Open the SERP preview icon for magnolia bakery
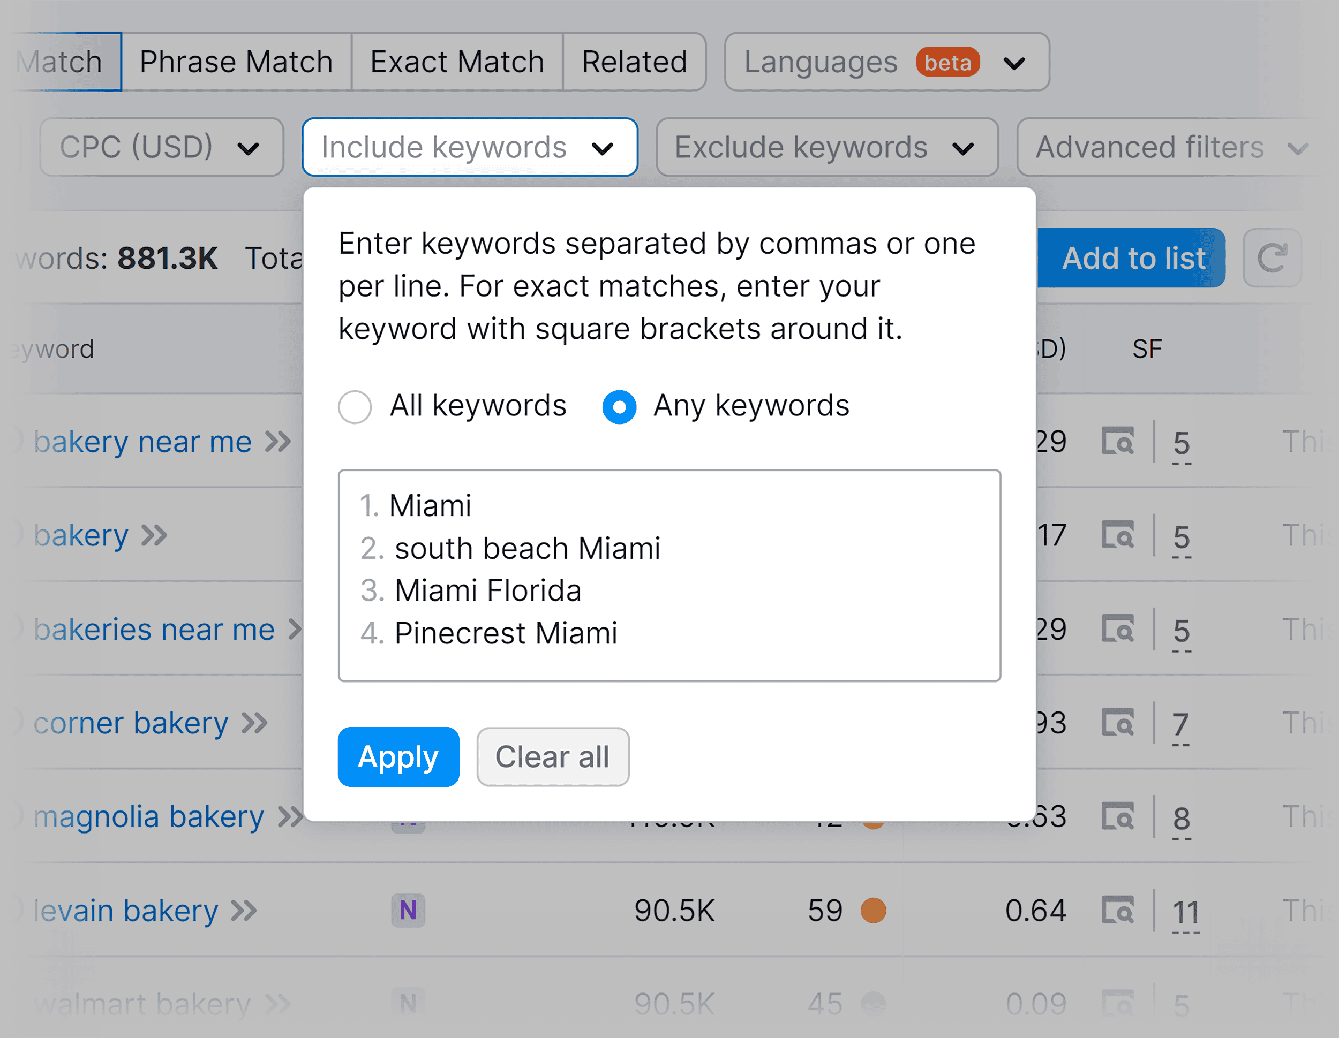Screen dimensions: 1339x1038 click(1118, 817)
